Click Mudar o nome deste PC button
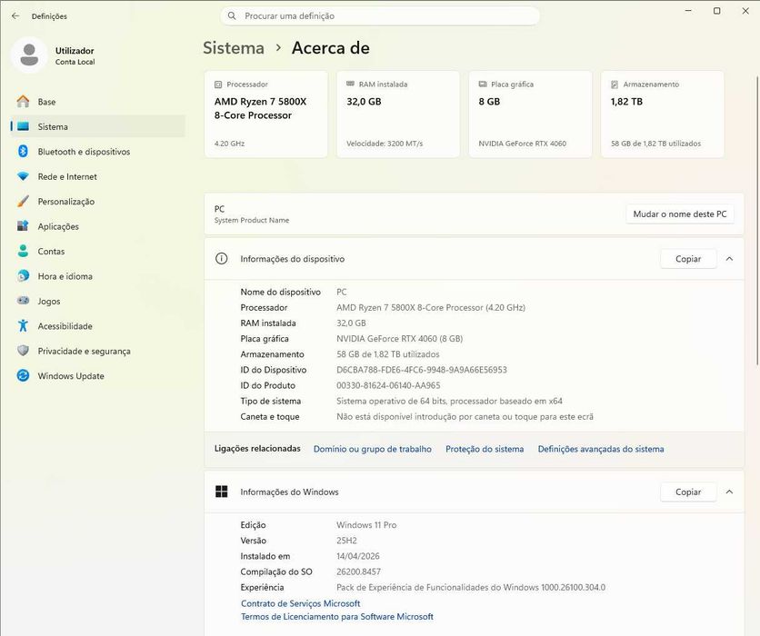The image size is (760, 636). (679, 214)
